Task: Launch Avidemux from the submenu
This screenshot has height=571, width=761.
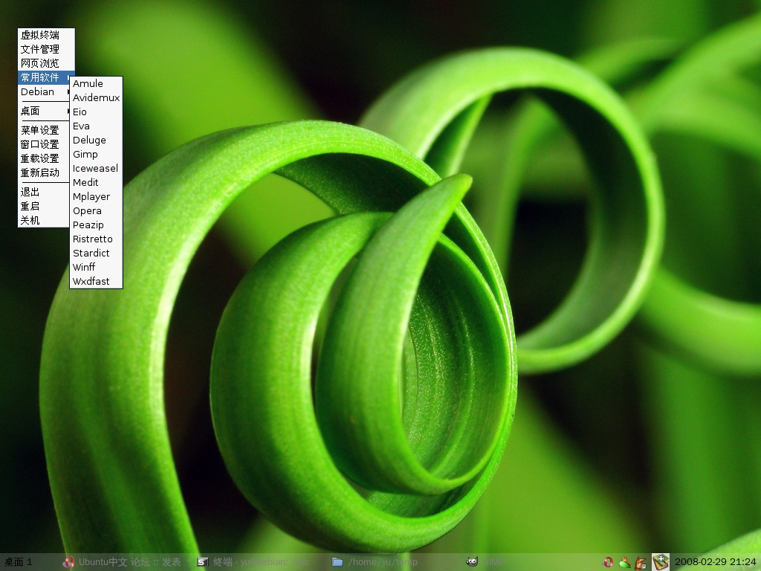Action: 96,97
